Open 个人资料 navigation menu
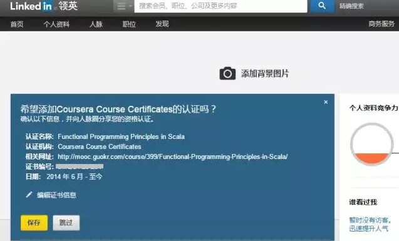Screen dimensions: 399x241 [56, 24]
